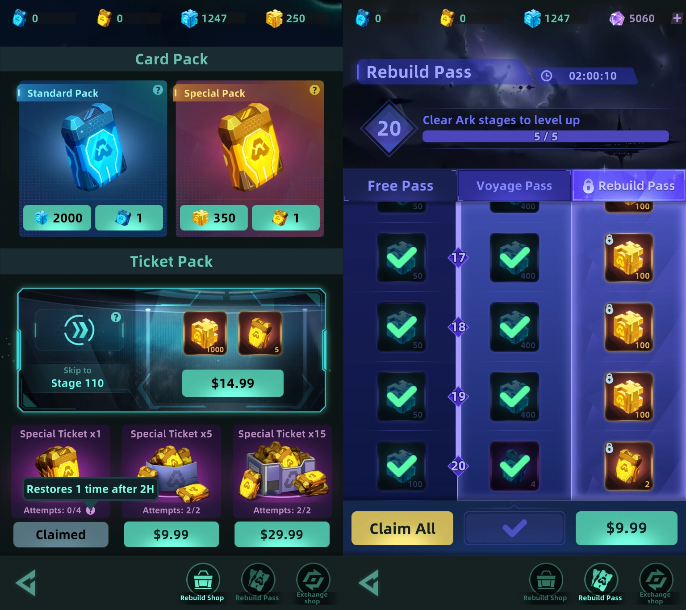Expand Attempts 0/4 restore info arrow
686x610 pixels.
(x=91, y=510)
